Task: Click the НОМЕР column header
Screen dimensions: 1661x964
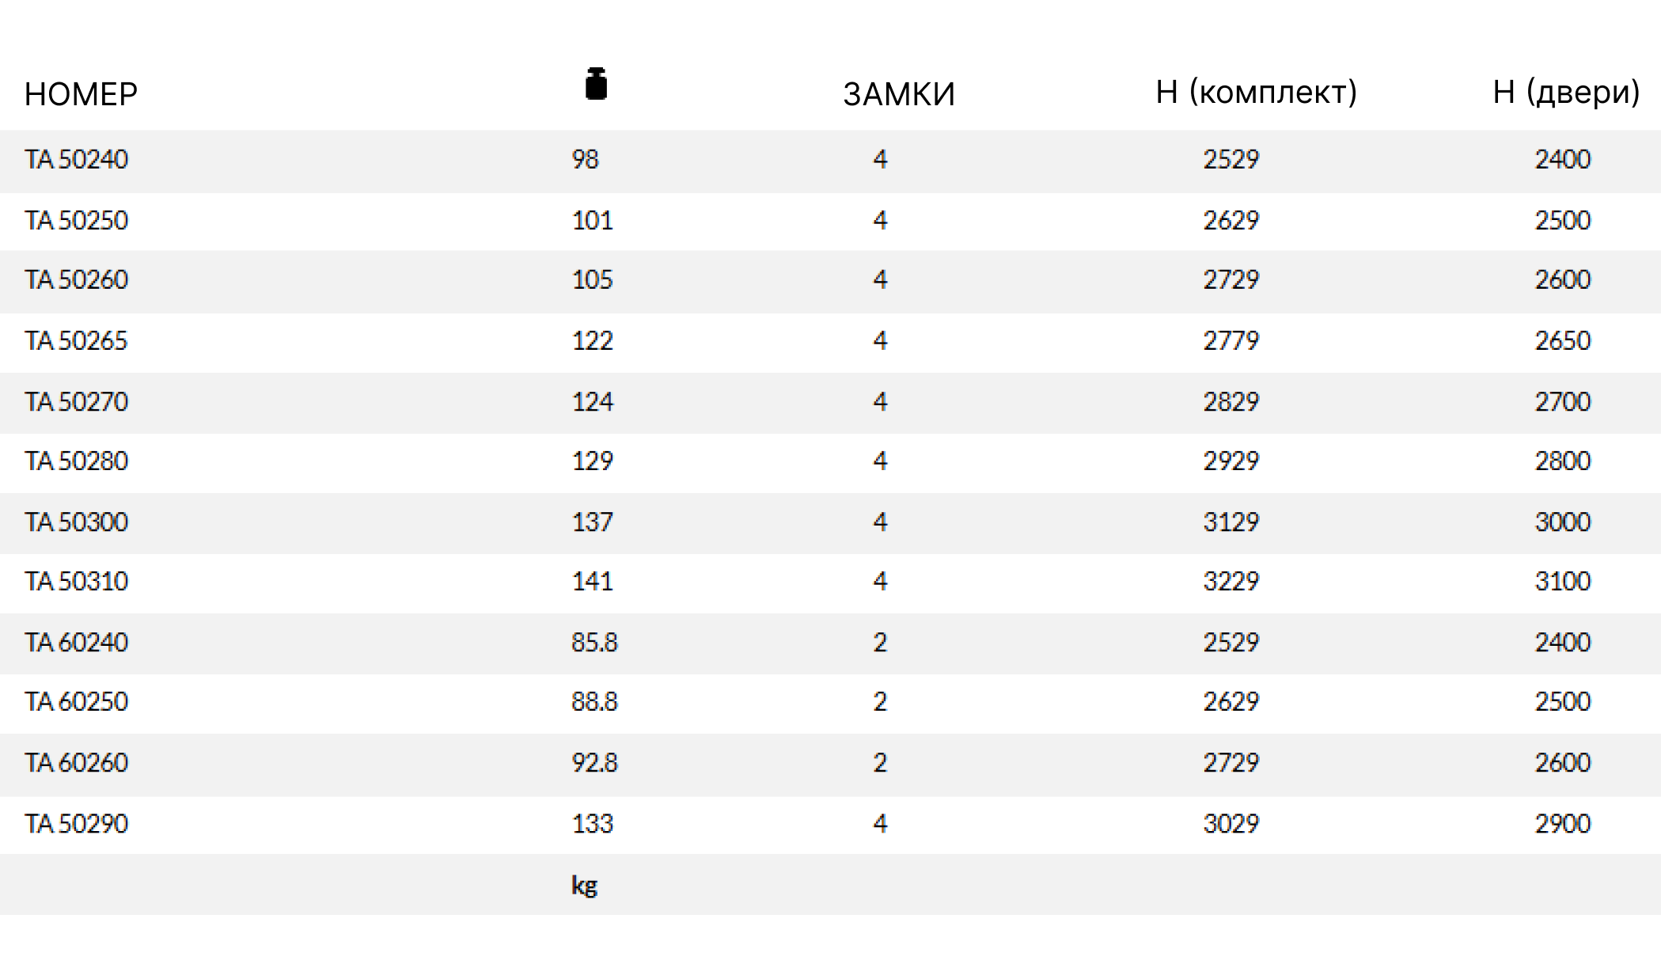Action: 81,94
